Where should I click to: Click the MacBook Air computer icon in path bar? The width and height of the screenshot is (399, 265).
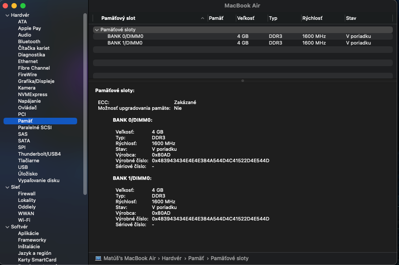pyautogui.click(x=98, y=258)
